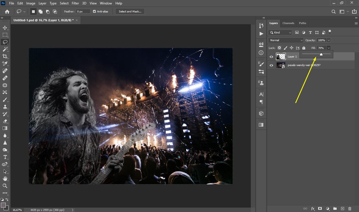Select the Hand tool

pyautogui.click(x=5, y=179)
